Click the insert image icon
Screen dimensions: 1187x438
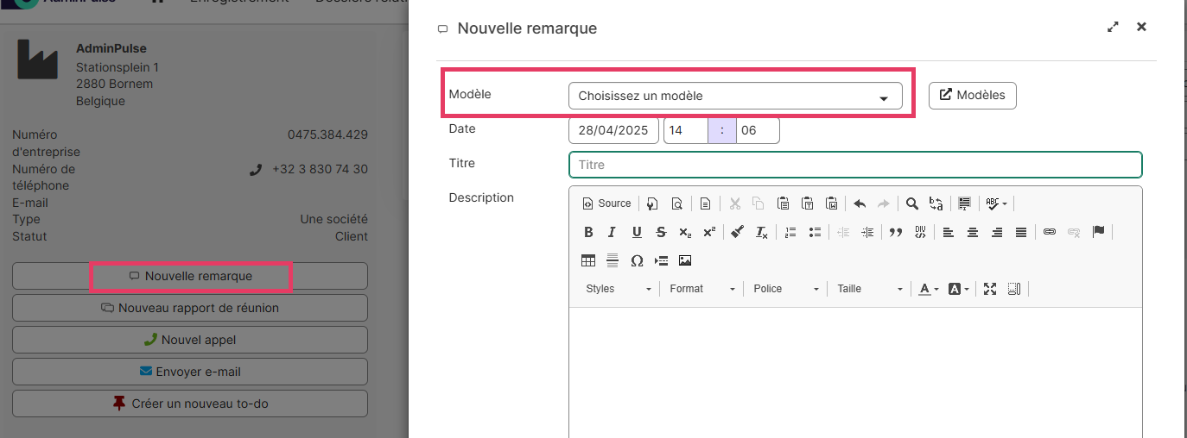pyautogui.click(x=685, y=260)
